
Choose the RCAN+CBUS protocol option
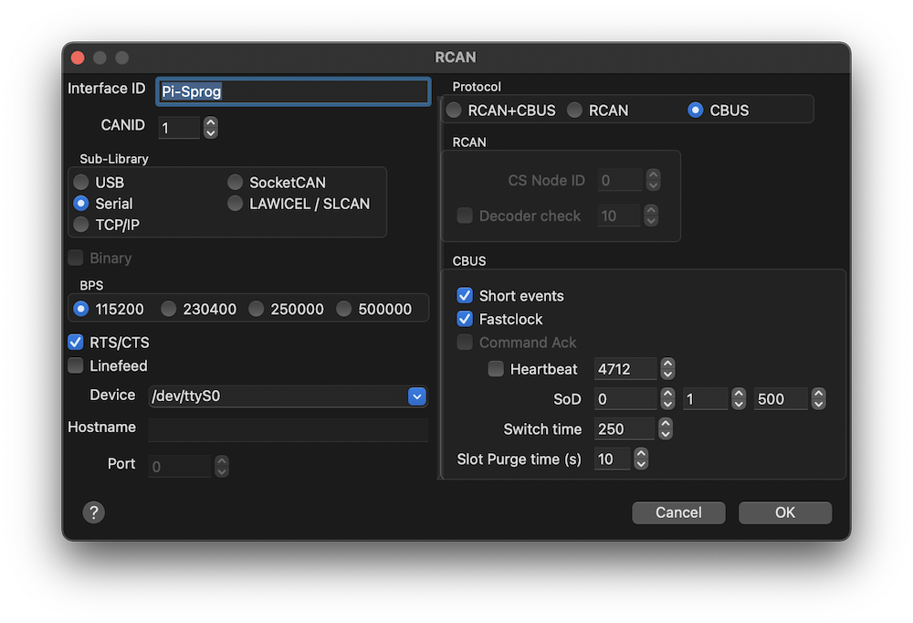click(454, 111)
